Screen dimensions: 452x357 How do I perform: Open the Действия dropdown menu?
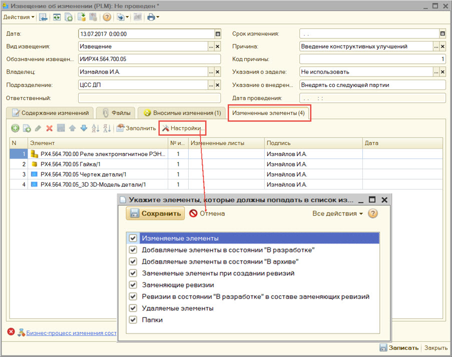pyautogui.click(x=19, y=17)
